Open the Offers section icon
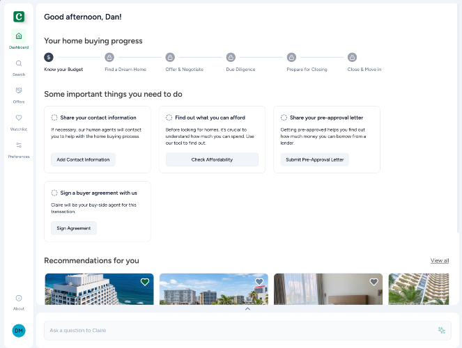 [19, 90]
